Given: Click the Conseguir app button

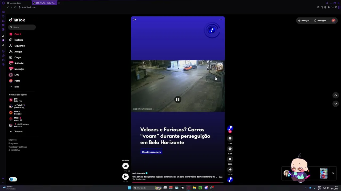Looking at the screenshot, I should pyautogui.click(x=321, y=20).
